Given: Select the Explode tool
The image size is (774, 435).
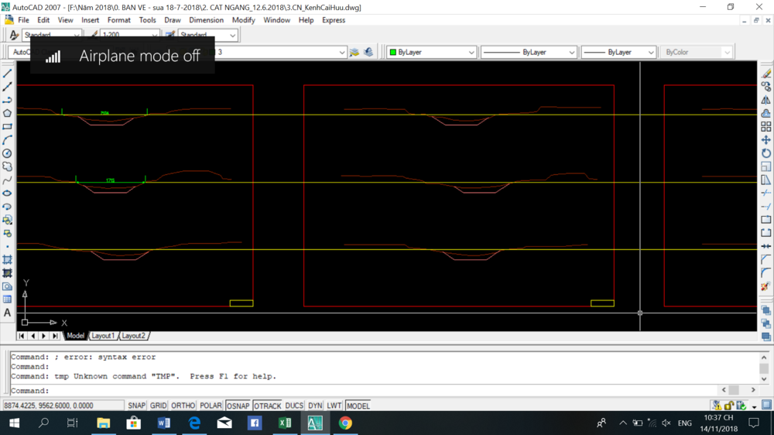Looking at the screenshot, I should tap(766, 286).
